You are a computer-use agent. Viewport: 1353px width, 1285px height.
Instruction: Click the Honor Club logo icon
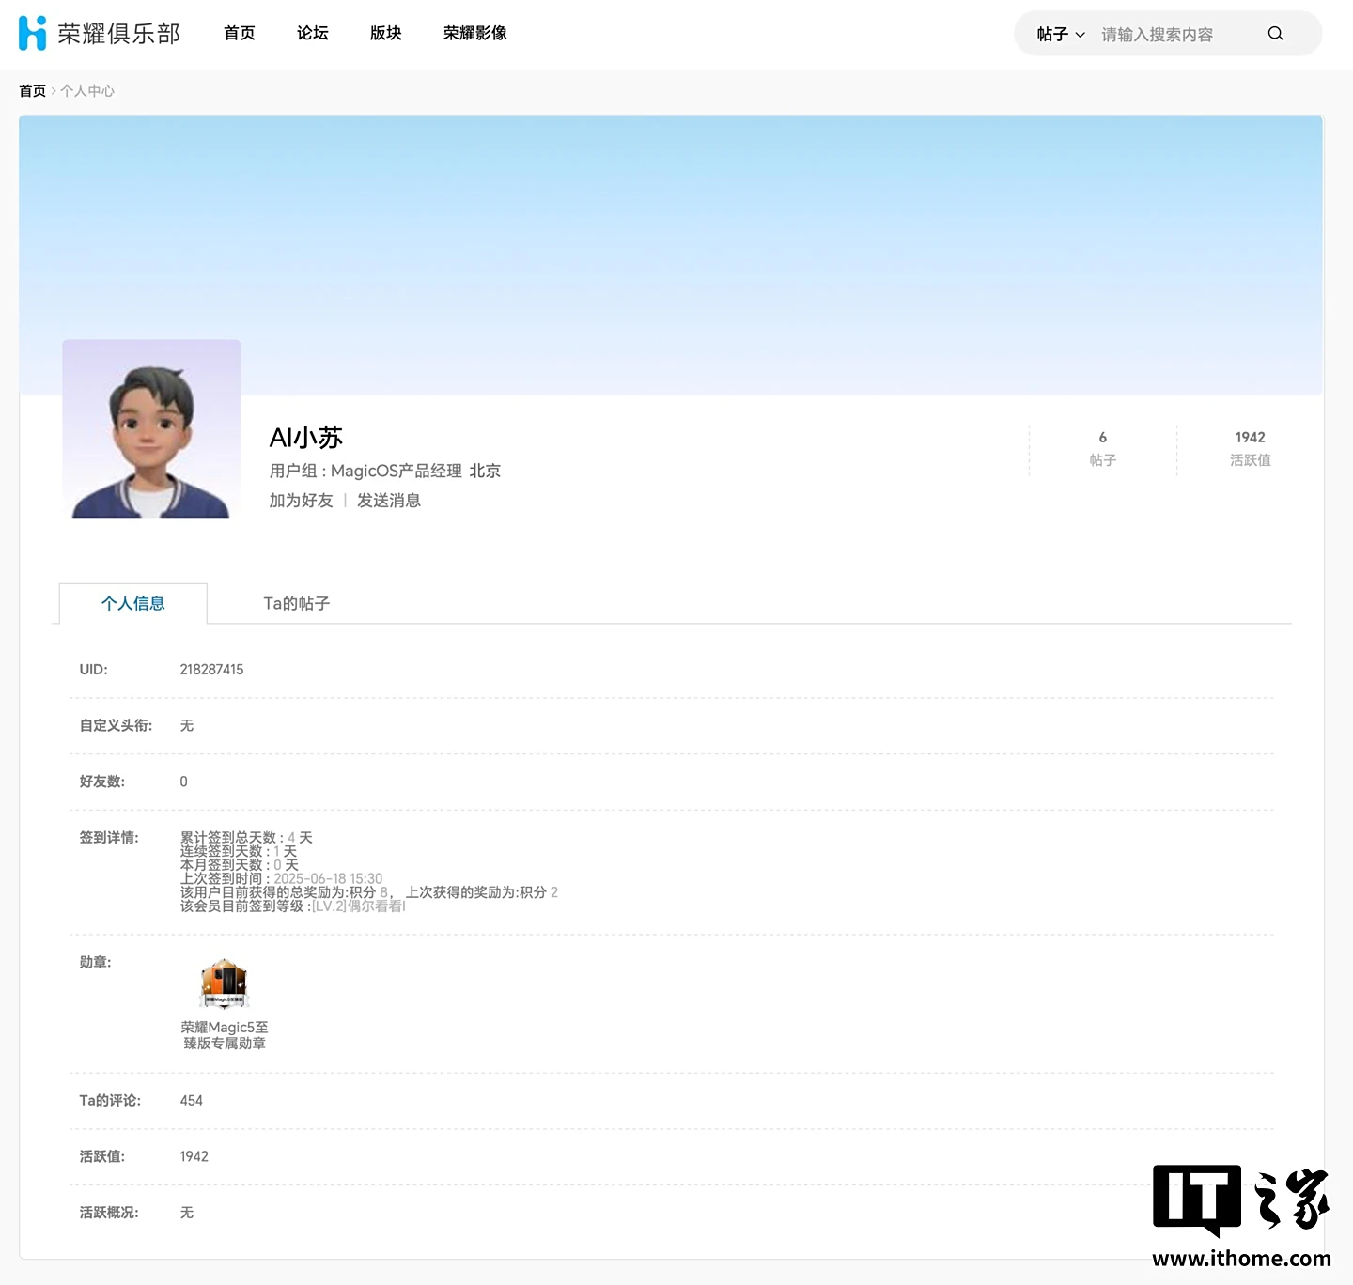(33, 33)
